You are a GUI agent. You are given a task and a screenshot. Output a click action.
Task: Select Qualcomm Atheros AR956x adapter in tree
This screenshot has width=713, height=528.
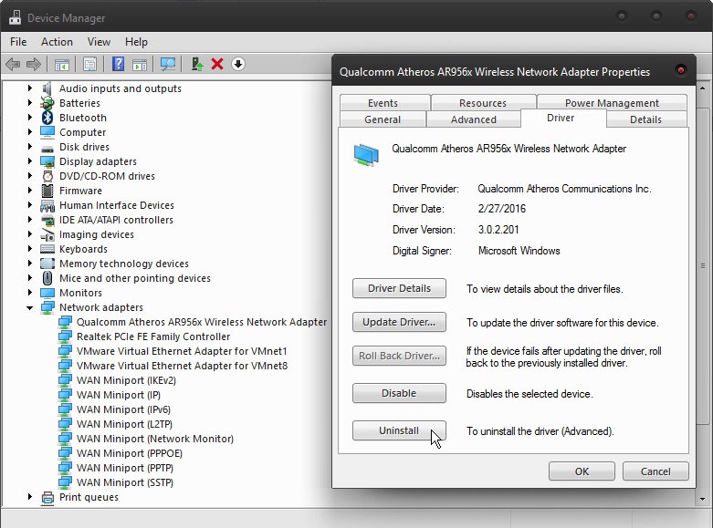(202, 322)
